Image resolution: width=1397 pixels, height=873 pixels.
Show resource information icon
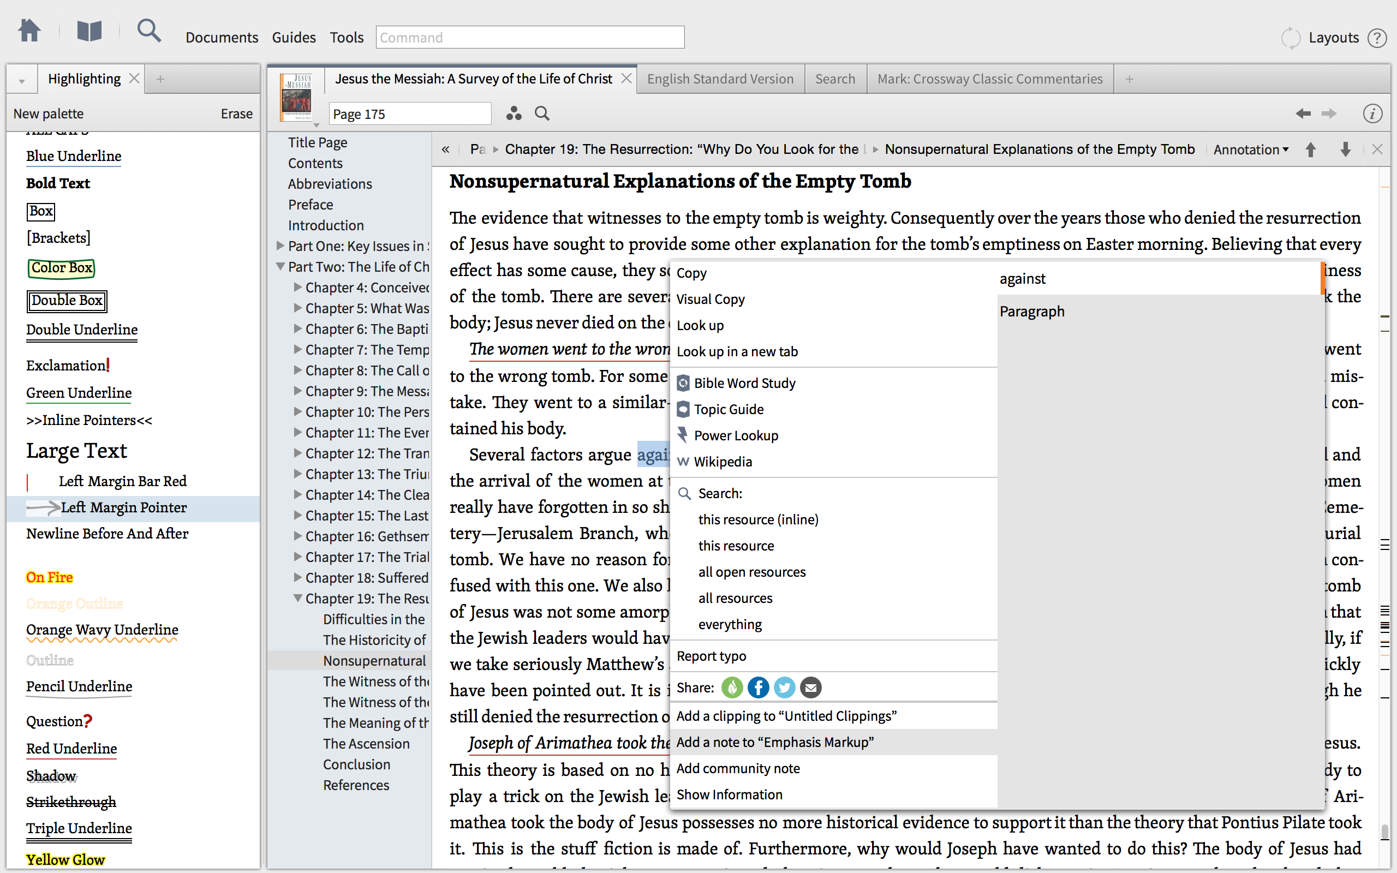[x=1373, y=113]
